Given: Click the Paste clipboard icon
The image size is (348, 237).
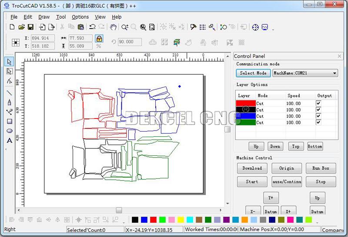Looking at the screenshot, I should point(81,27).
